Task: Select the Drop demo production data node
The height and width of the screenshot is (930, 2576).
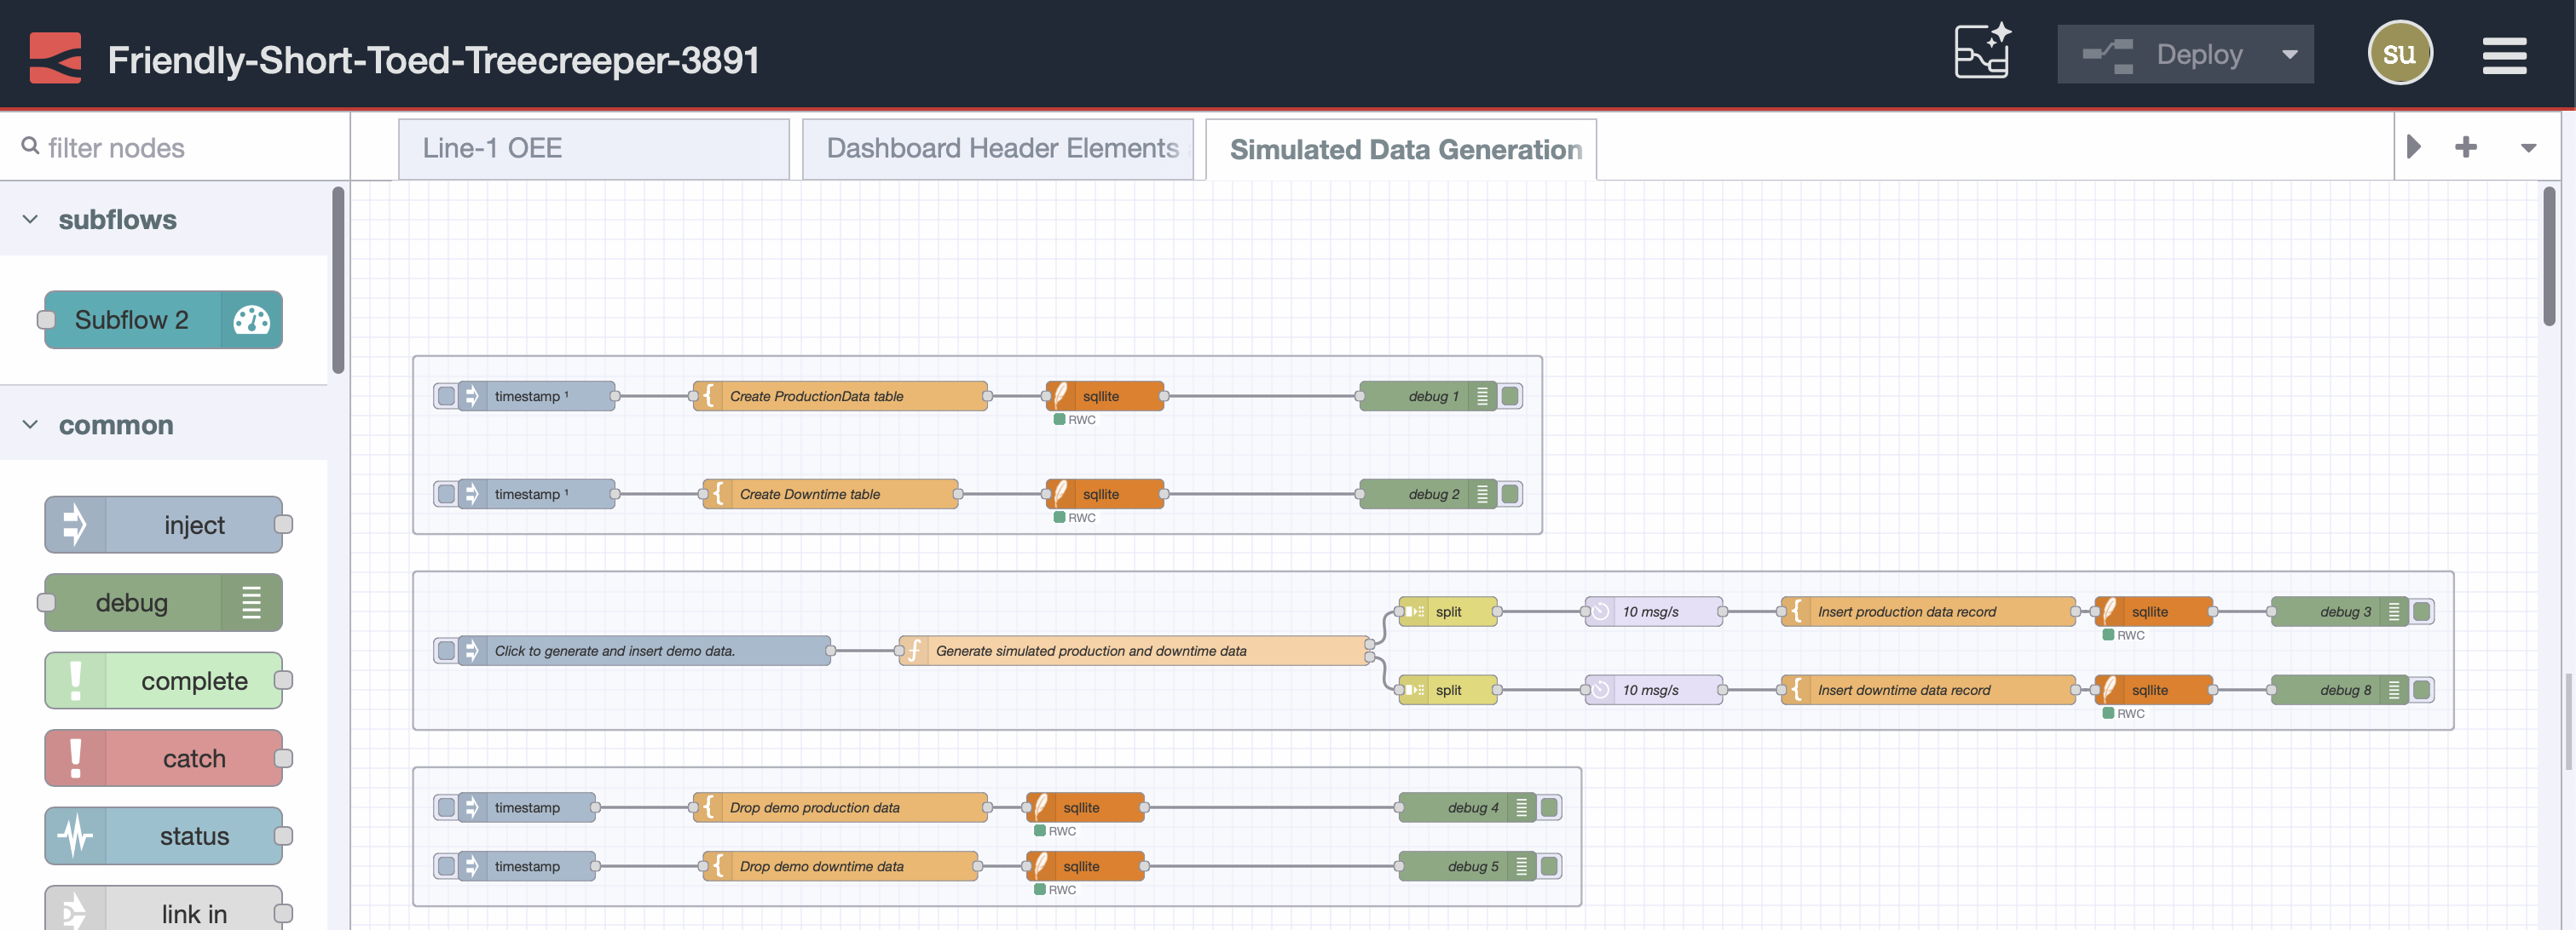Action: pos(840,807)
